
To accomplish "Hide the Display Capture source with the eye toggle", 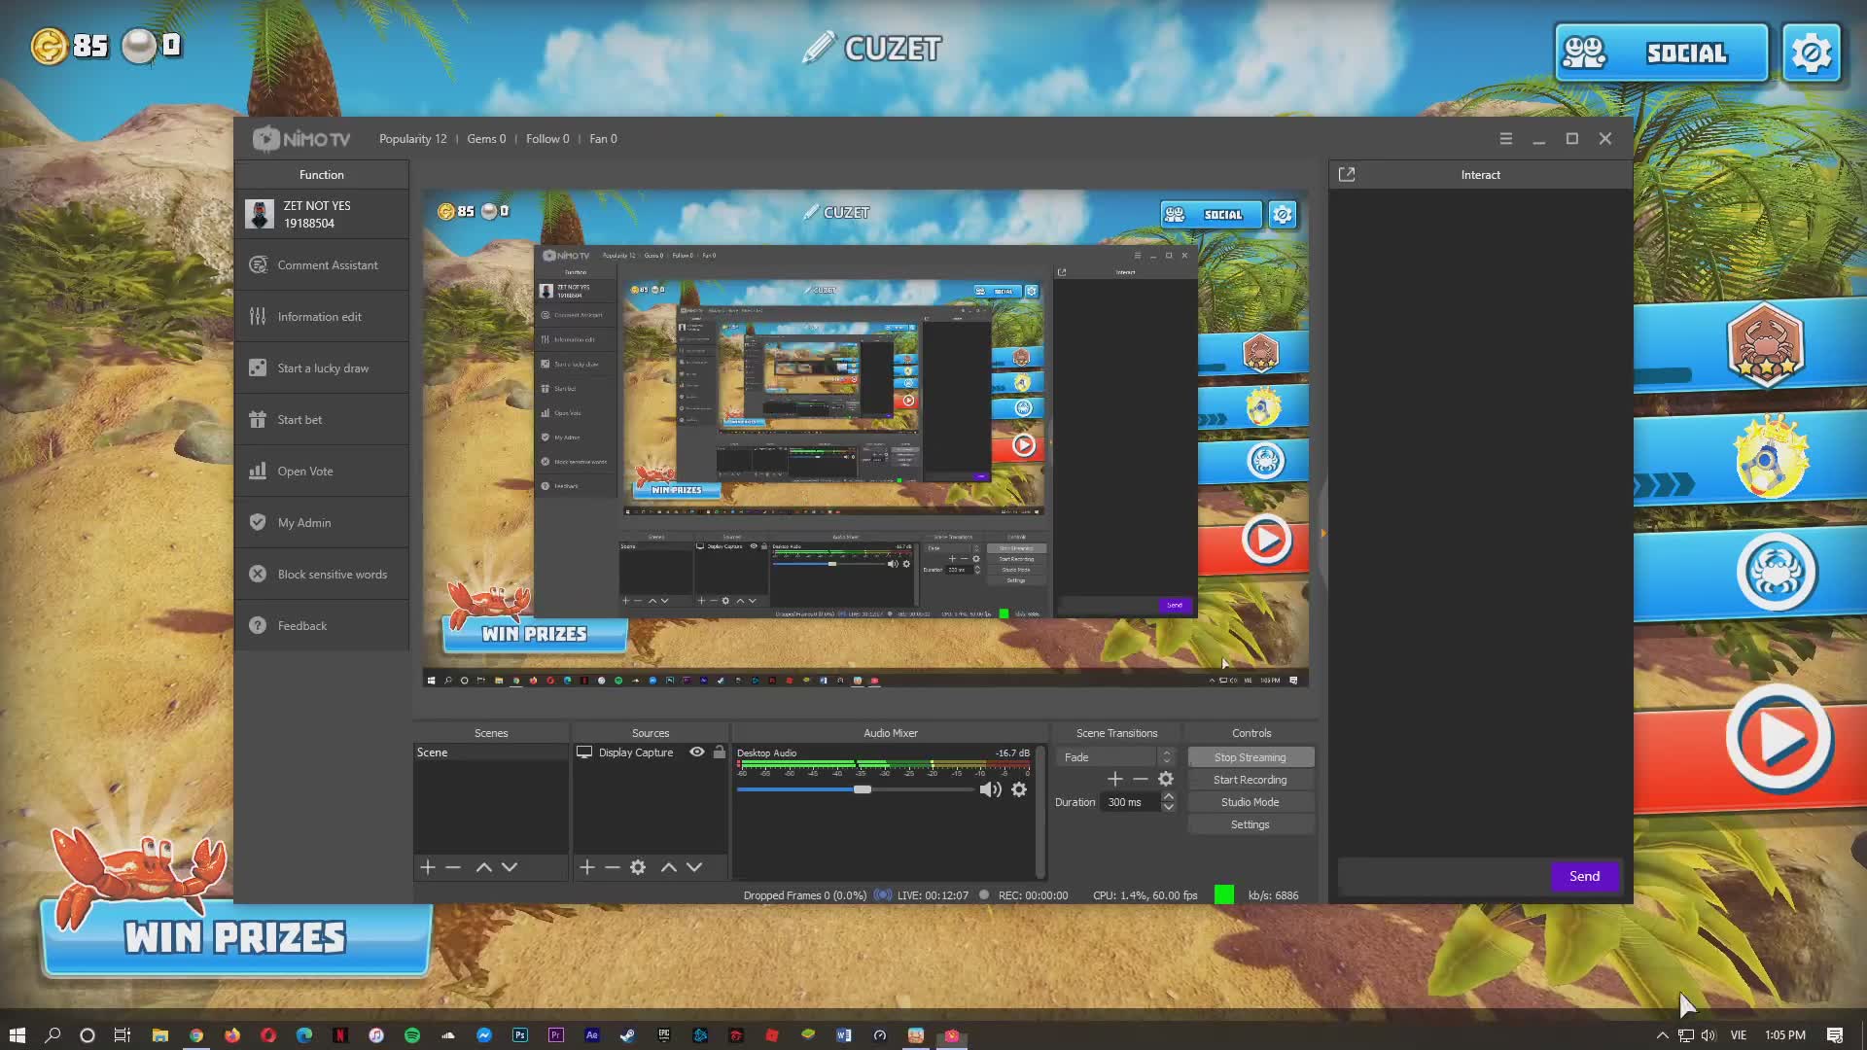I will click(696, 752).
